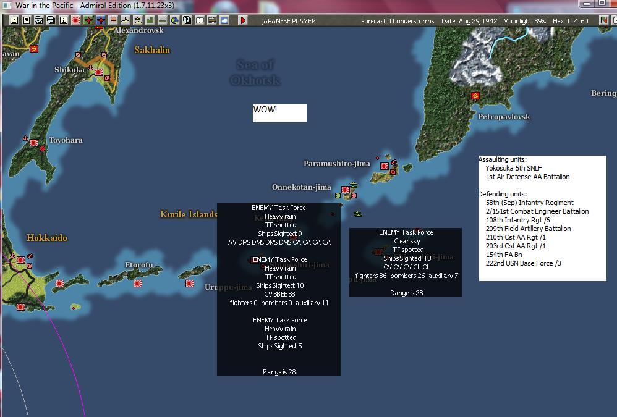
Task: Click the OP toolbar button
Action: click(x=200, y=20)
